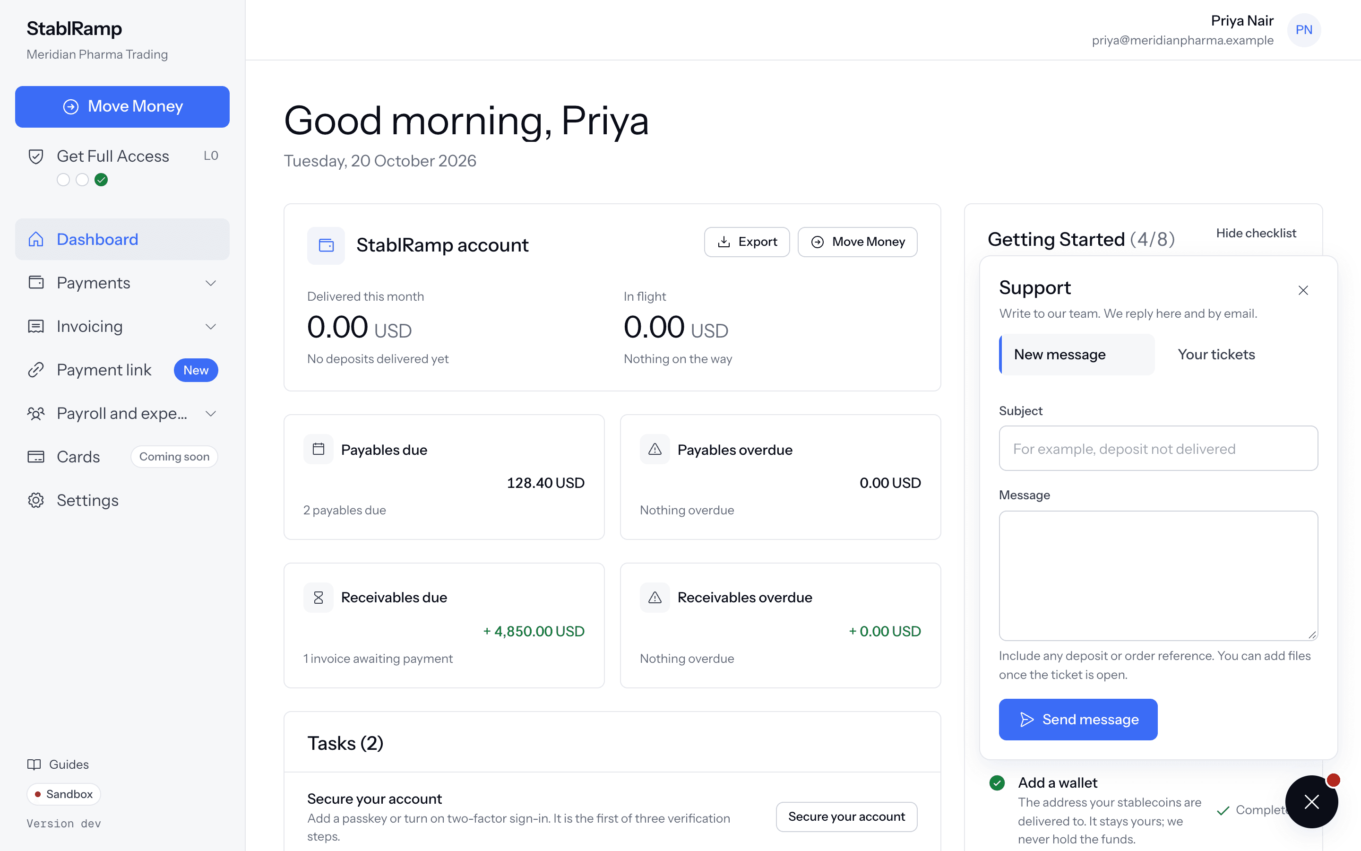
Task: Click the New badge beside Payment link
Action: 196,370
